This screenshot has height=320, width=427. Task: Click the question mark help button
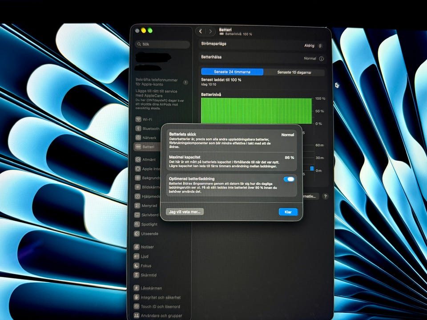coord(325,196)
